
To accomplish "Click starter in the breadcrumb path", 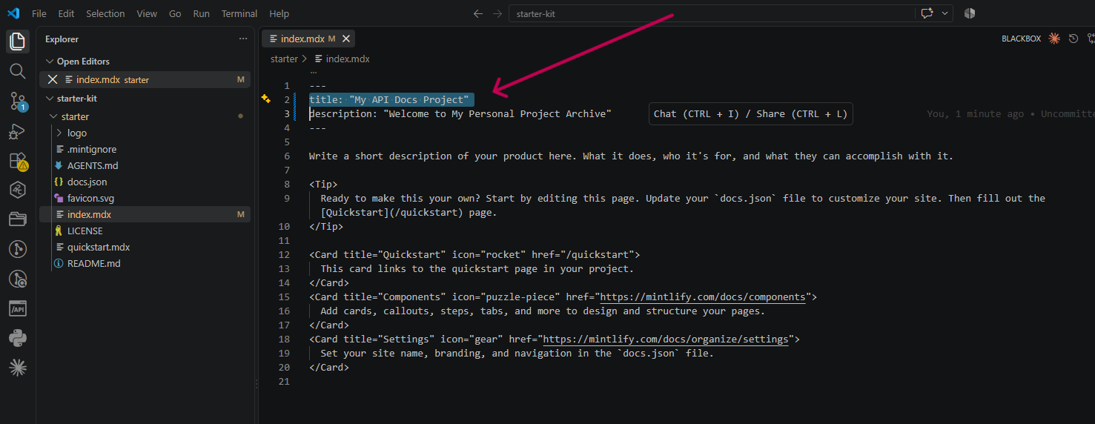I will [x=284, y=59].
